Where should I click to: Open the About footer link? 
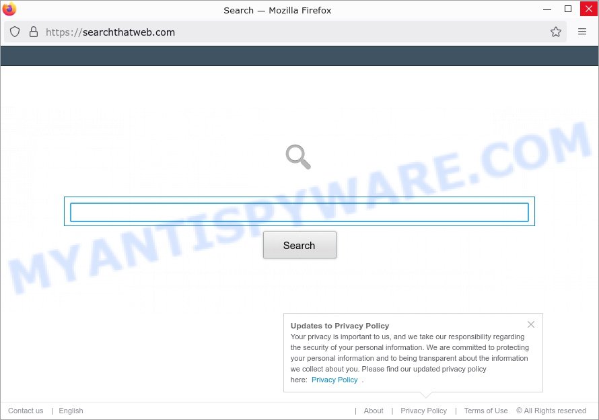[374, 411]
